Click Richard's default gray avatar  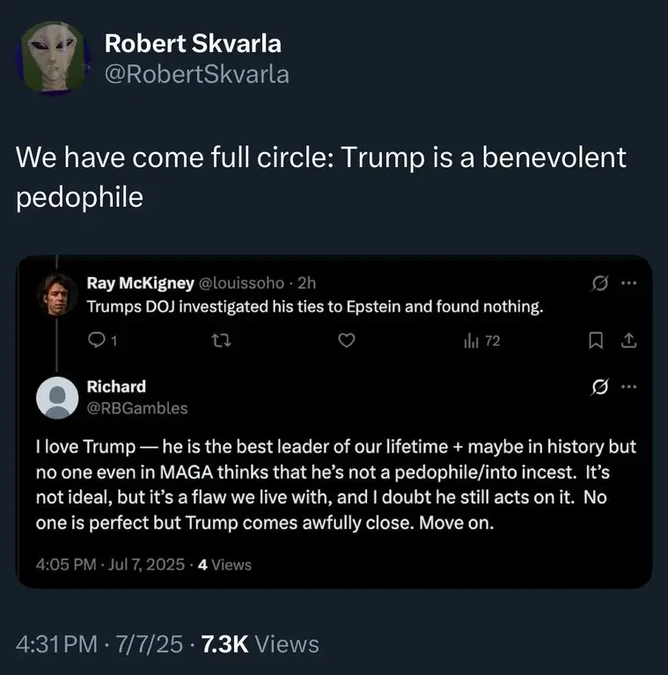[x=55, y=397]
